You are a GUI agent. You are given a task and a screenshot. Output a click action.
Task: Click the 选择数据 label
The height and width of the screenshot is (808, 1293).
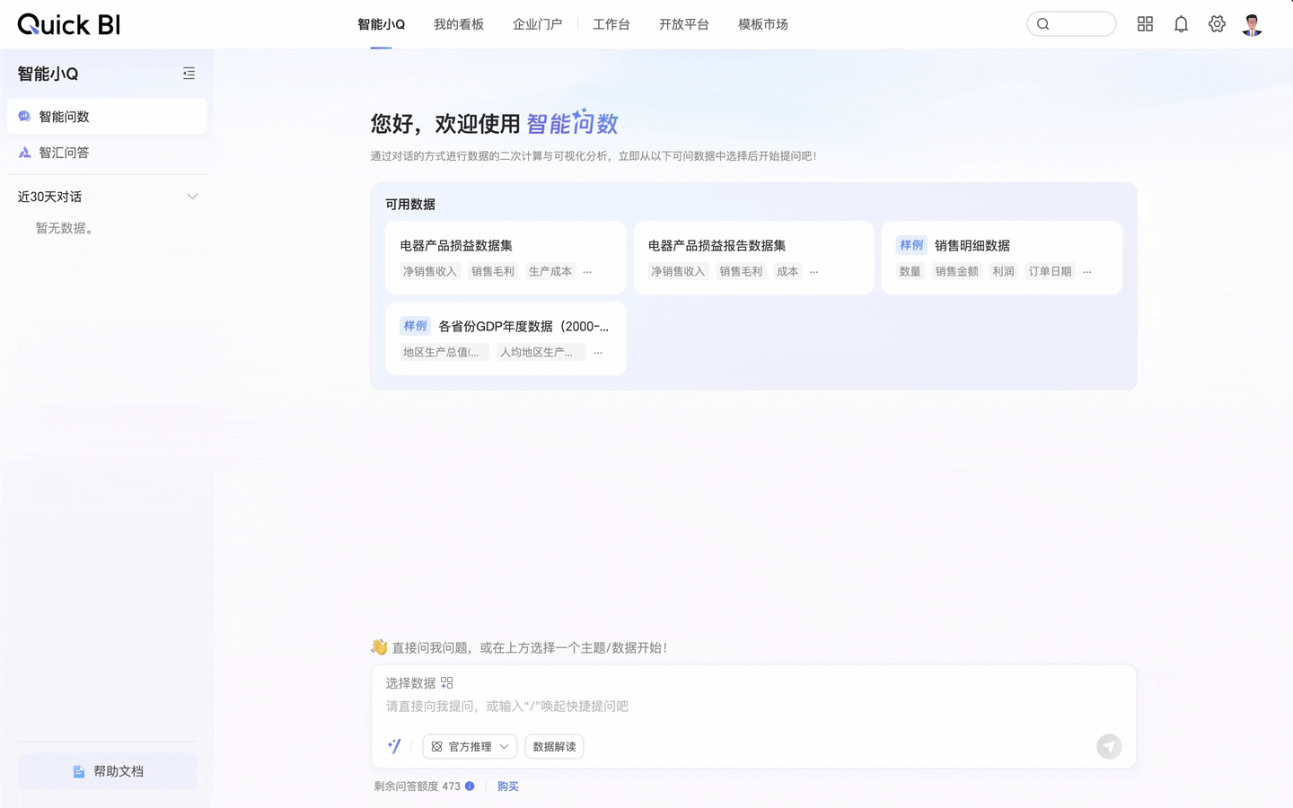[x=410, y=683]
